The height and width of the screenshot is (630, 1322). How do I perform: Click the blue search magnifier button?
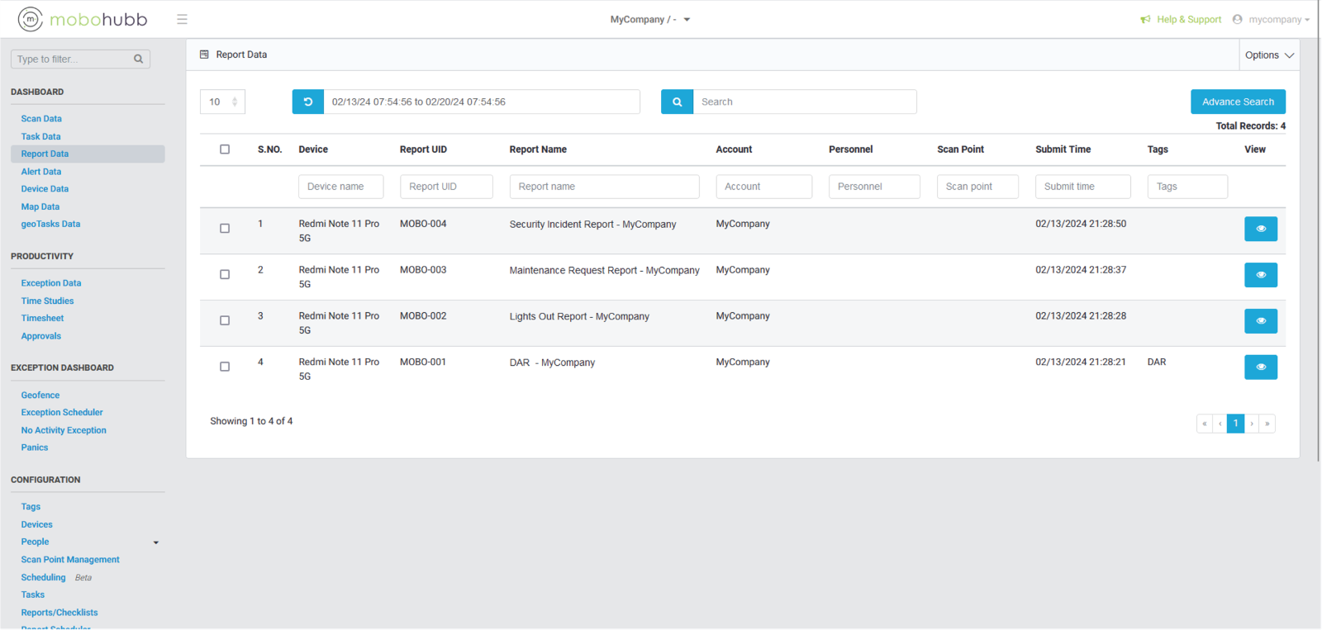(677, 102)
